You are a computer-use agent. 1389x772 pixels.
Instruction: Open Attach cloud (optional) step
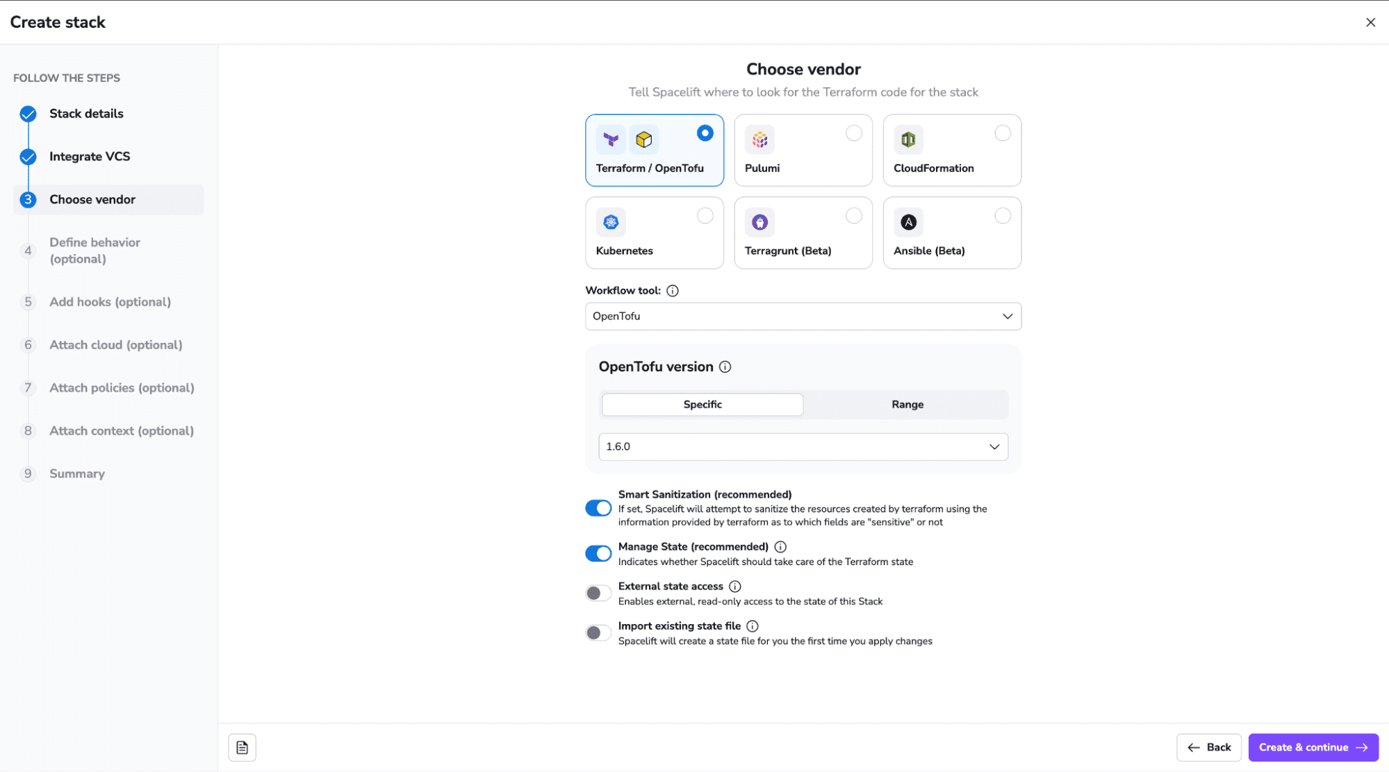coord(115,345)
